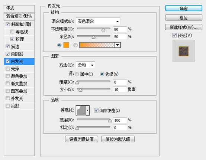Click the 新建样式(W)... button
Image resolution: width=206 pixels, height=160 pixels.
(x=184, y=27)
